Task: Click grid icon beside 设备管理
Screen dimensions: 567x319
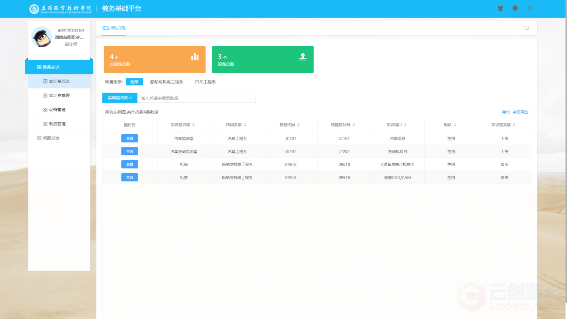Action: pos(45,110)
